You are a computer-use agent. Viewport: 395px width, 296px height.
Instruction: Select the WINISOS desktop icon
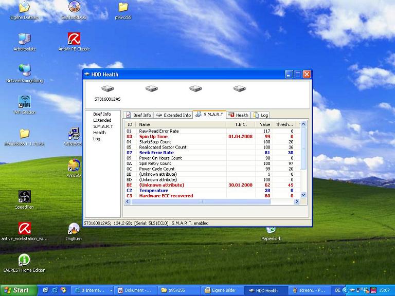[74, 137]
